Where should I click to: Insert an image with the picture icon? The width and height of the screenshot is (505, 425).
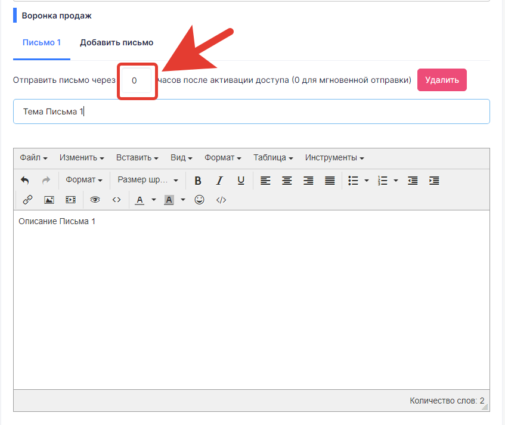49,200
